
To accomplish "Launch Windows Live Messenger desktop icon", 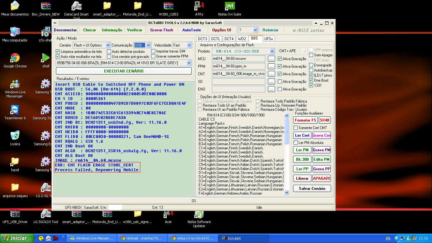I will point(15,88).
